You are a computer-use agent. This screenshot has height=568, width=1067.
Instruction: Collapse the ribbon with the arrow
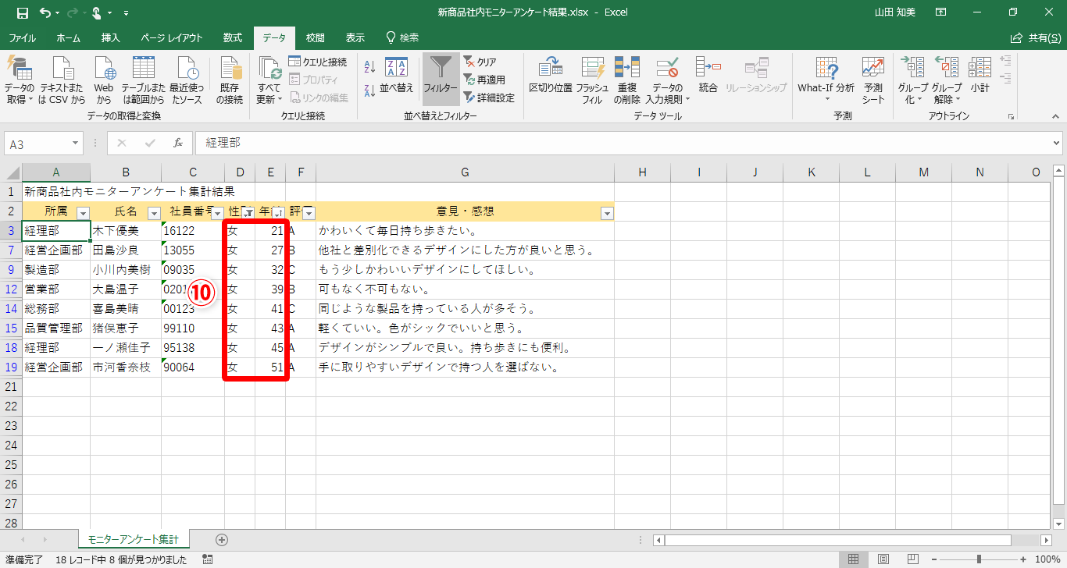point(1057,116)
